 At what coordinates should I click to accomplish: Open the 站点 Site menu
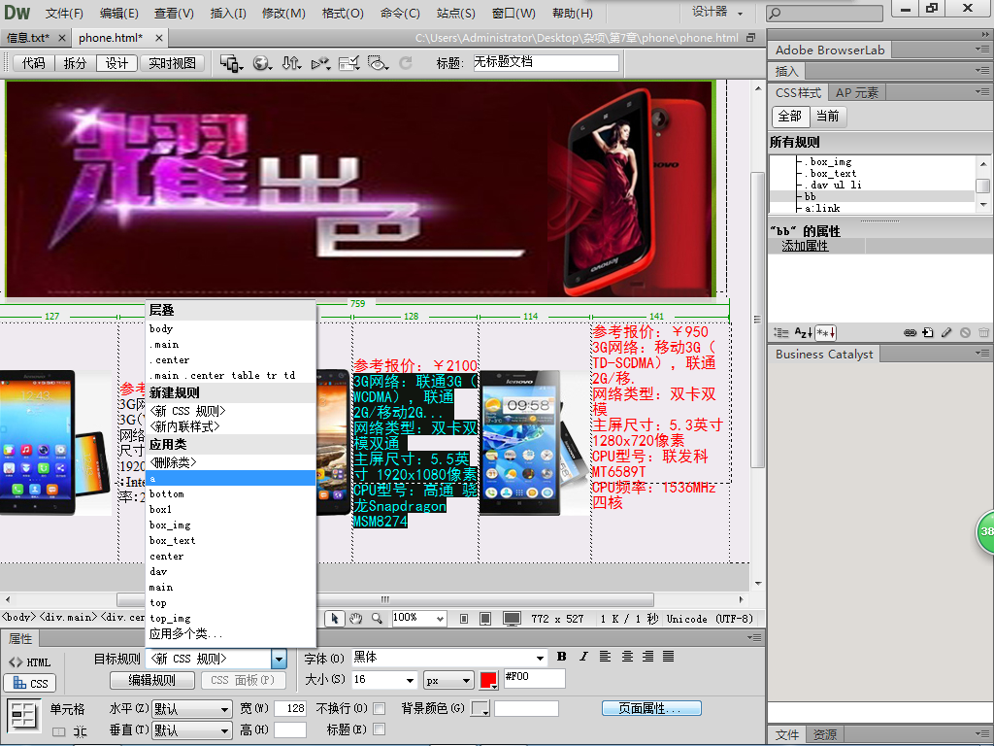456,13
